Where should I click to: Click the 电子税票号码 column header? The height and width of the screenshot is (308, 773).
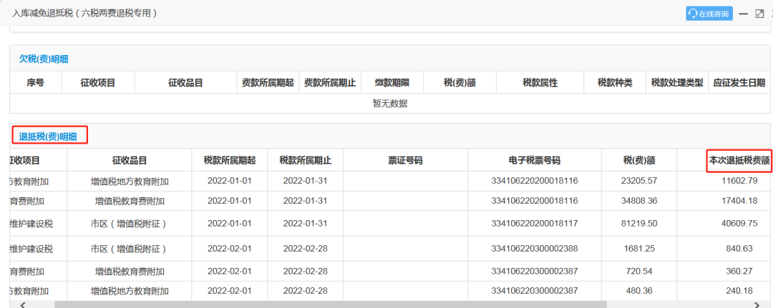pos(535,160)
